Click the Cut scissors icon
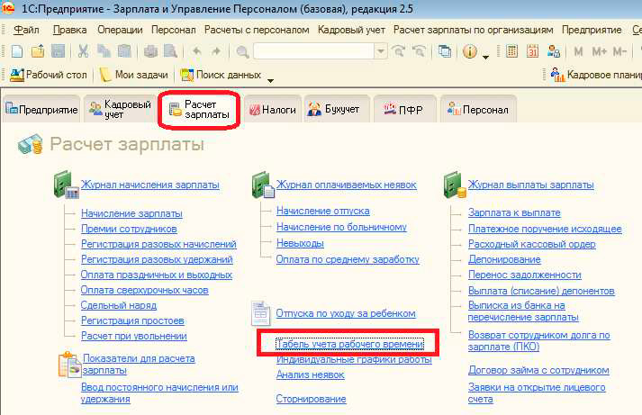642x415 pixels. (x=83, y=51)
